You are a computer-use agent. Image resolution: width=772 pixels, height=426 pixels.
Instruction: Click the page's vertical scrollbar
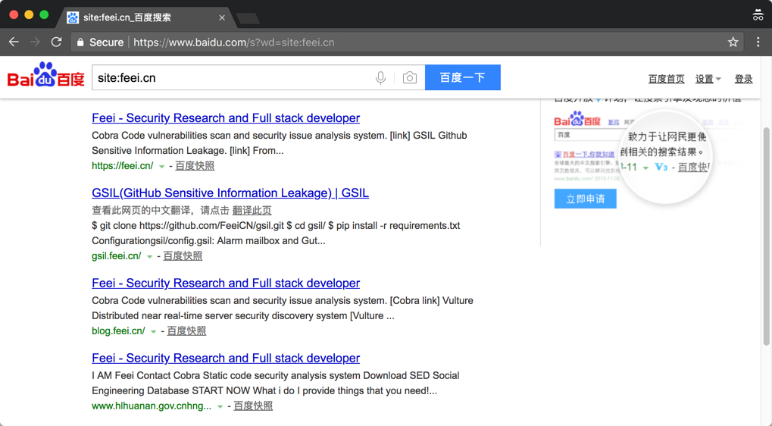pos(766,235)
